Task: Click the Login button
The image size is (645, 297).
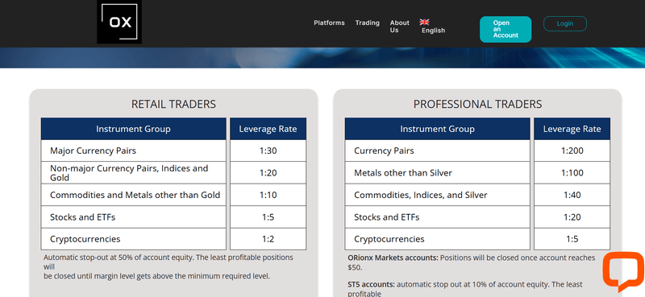Action: 565,23
